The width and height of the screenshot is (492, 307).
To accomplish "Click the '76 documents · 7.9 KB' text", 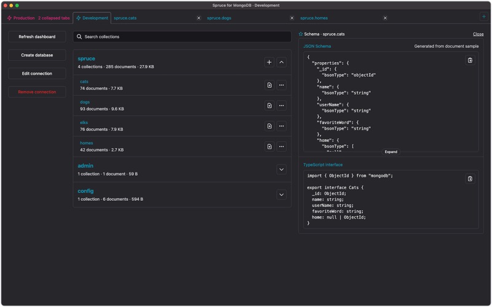I will click(x=101, y=129).
